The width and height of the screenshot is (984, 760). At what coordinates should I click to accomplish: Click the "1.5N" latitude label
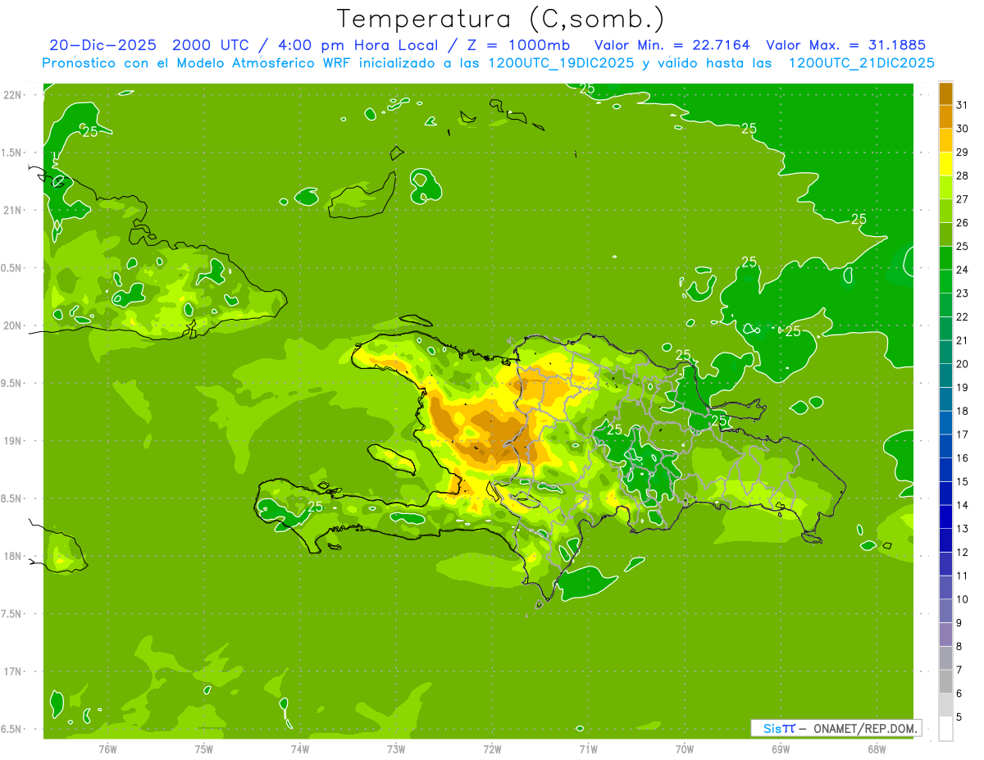coord(11,152)
